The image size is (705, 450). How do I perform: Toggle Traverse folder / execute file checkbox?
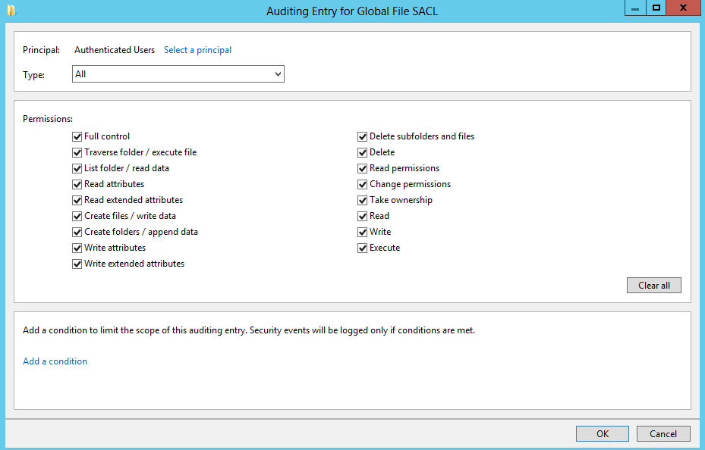click(x=77, y=152)
